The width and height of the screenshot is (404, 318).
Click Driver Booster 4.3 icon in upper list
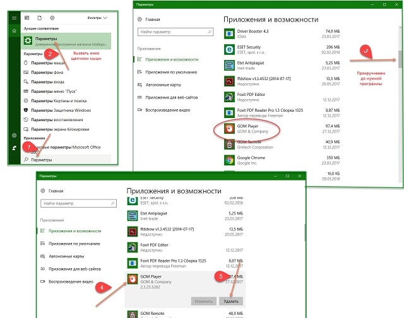[x=229, y=33]
